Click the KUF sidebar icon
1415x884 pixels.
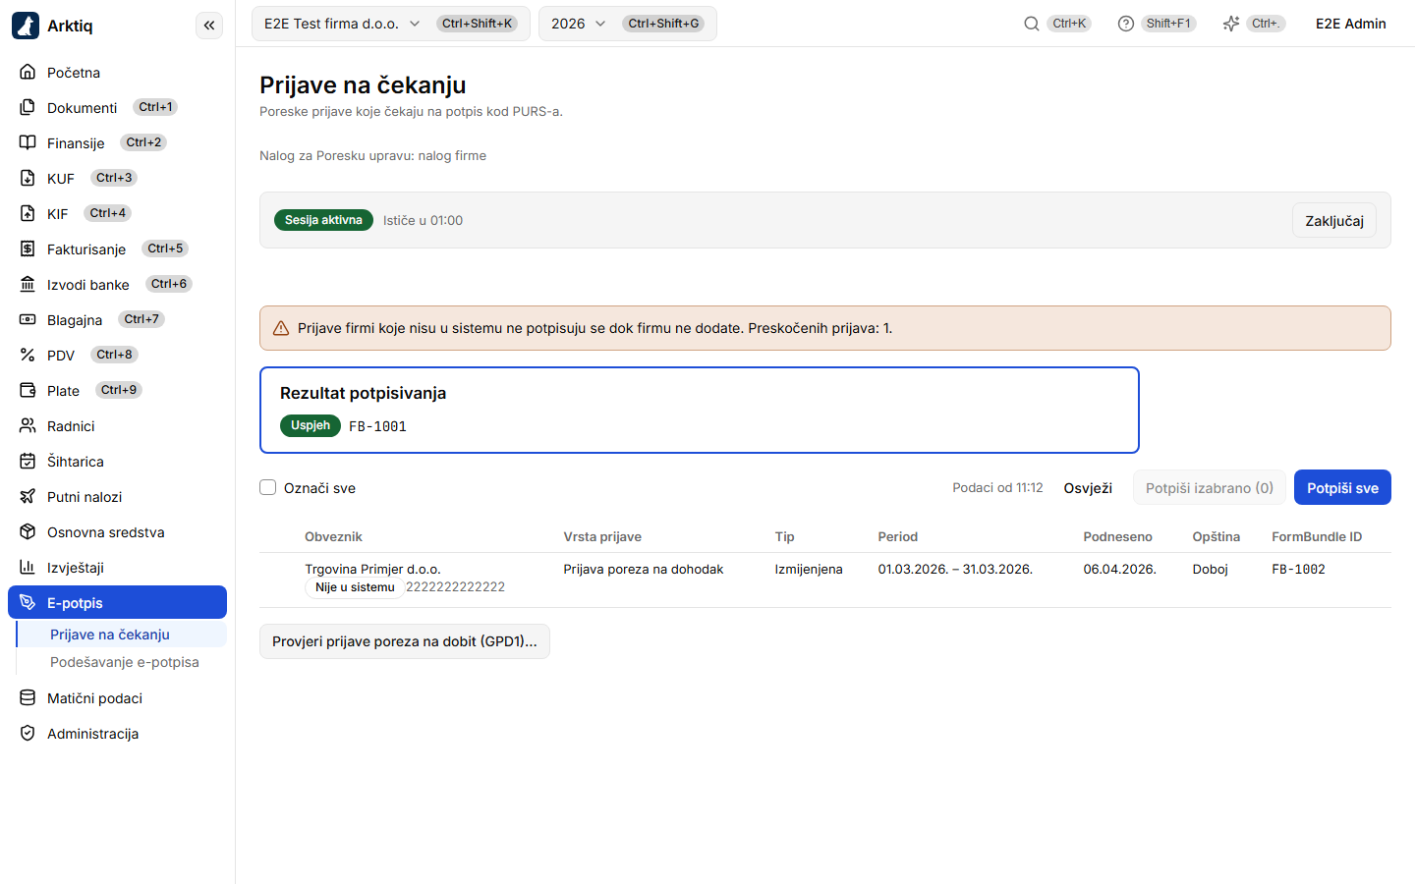[28, 178]
